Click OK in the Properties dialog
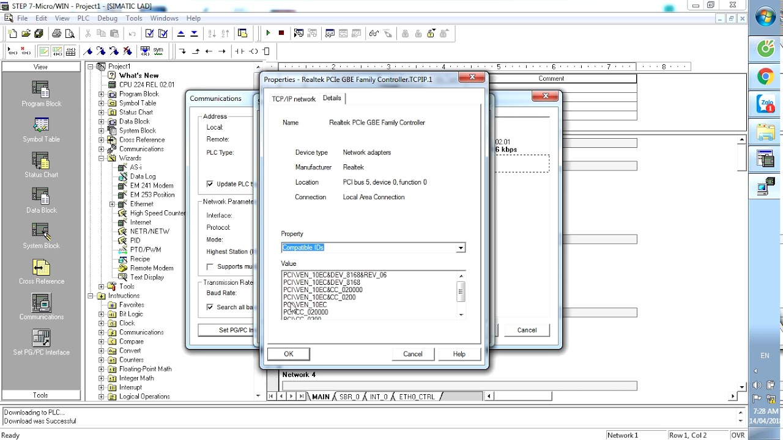This screenshot has width=783, height=440. [x=289, y=354]
